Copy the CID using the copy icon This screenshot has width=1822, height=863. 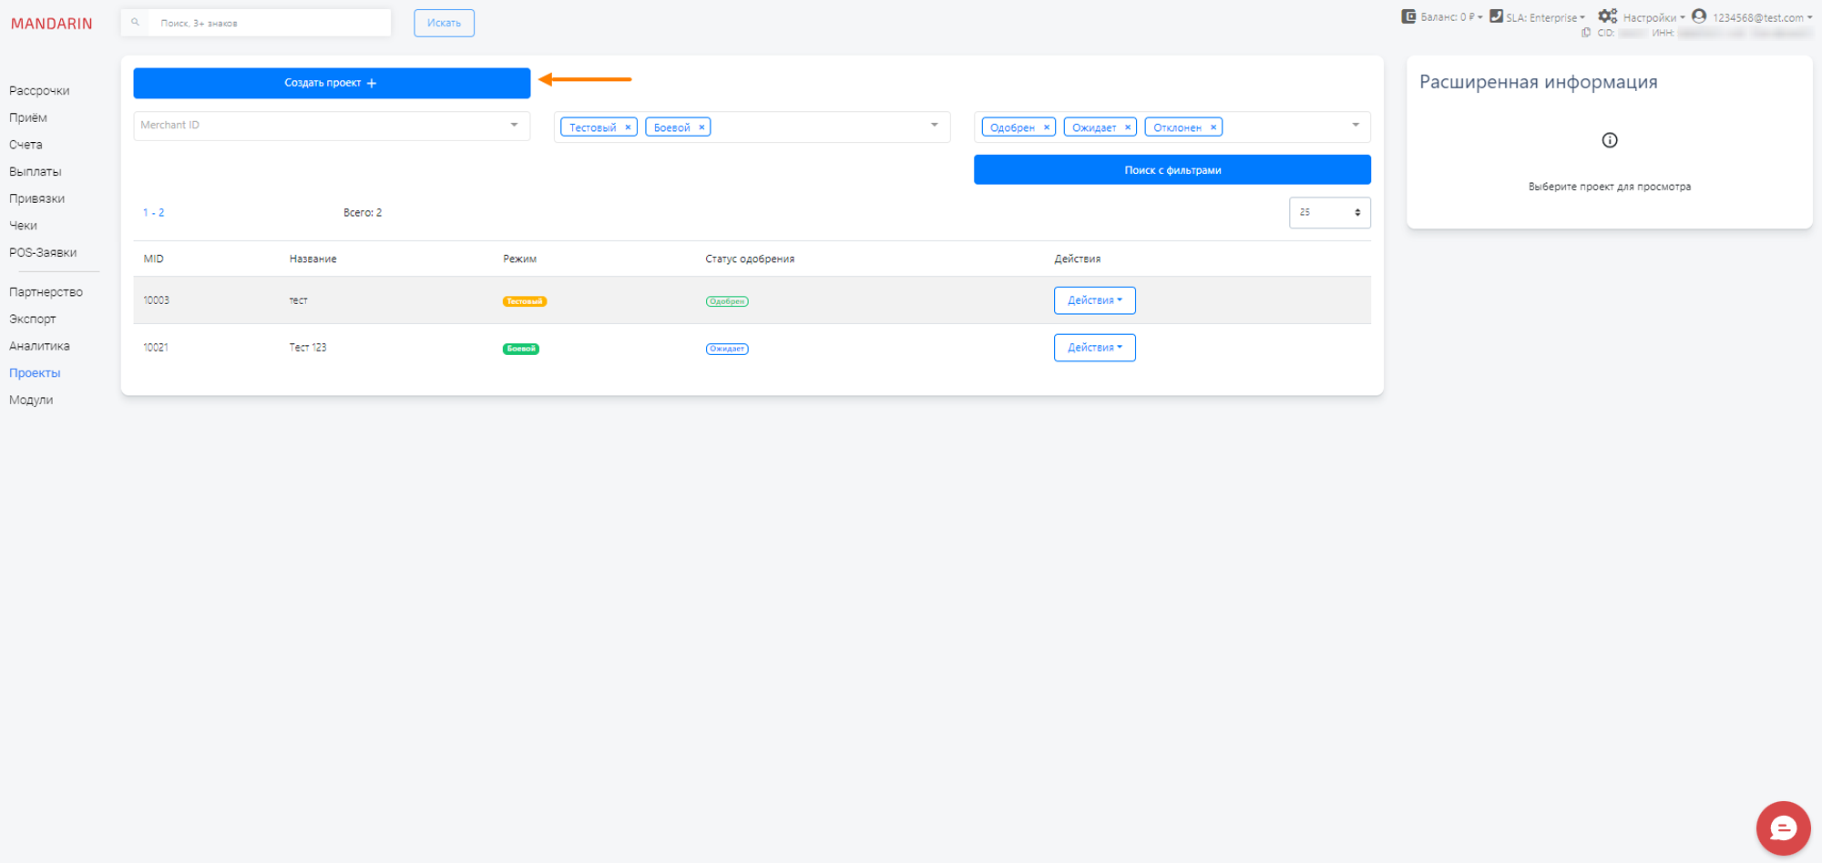point(1586,33)
